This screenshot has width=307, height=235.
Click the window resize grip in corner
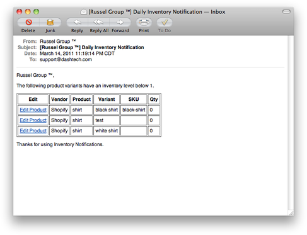pyautogui.click(x=291, y=213)
